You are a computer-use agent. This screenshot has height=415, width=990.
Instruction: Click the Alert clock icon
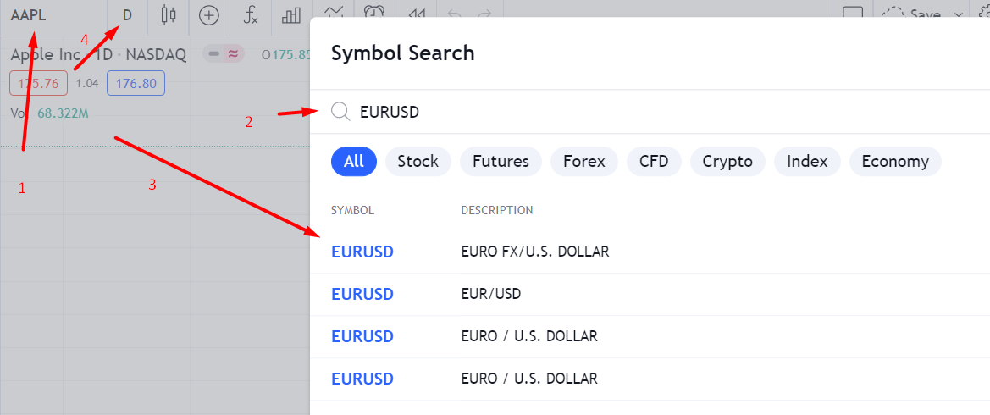[x=373, y=12]
